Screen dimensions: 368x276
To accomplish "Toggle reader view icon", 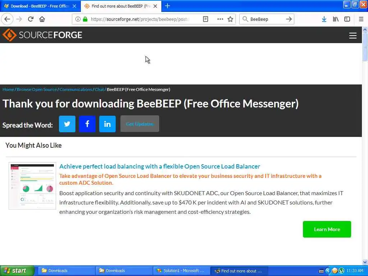I will pyautogui.click(x=205, y=19).
